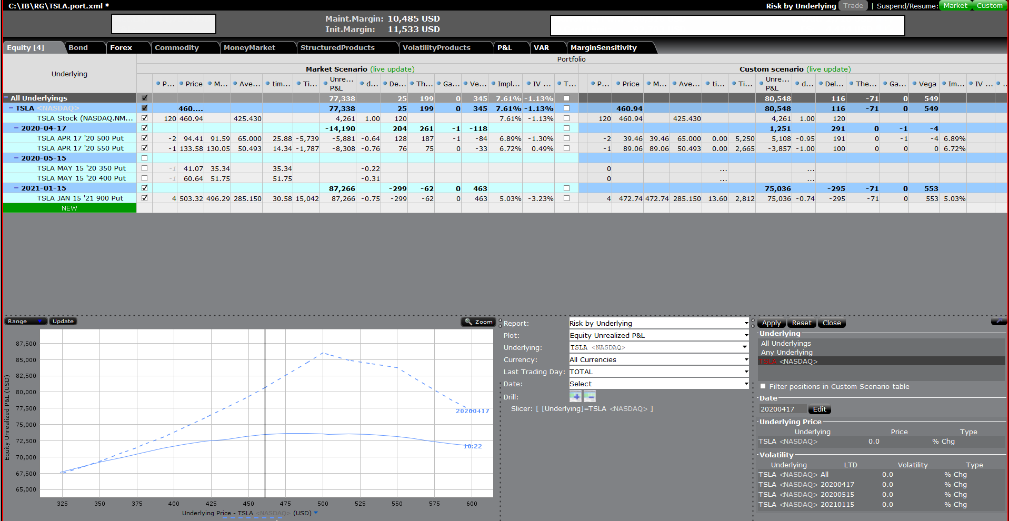The image size is (1009, 521).
Task: Open the Date Select dropdown
Action: [x=659, y=384]
